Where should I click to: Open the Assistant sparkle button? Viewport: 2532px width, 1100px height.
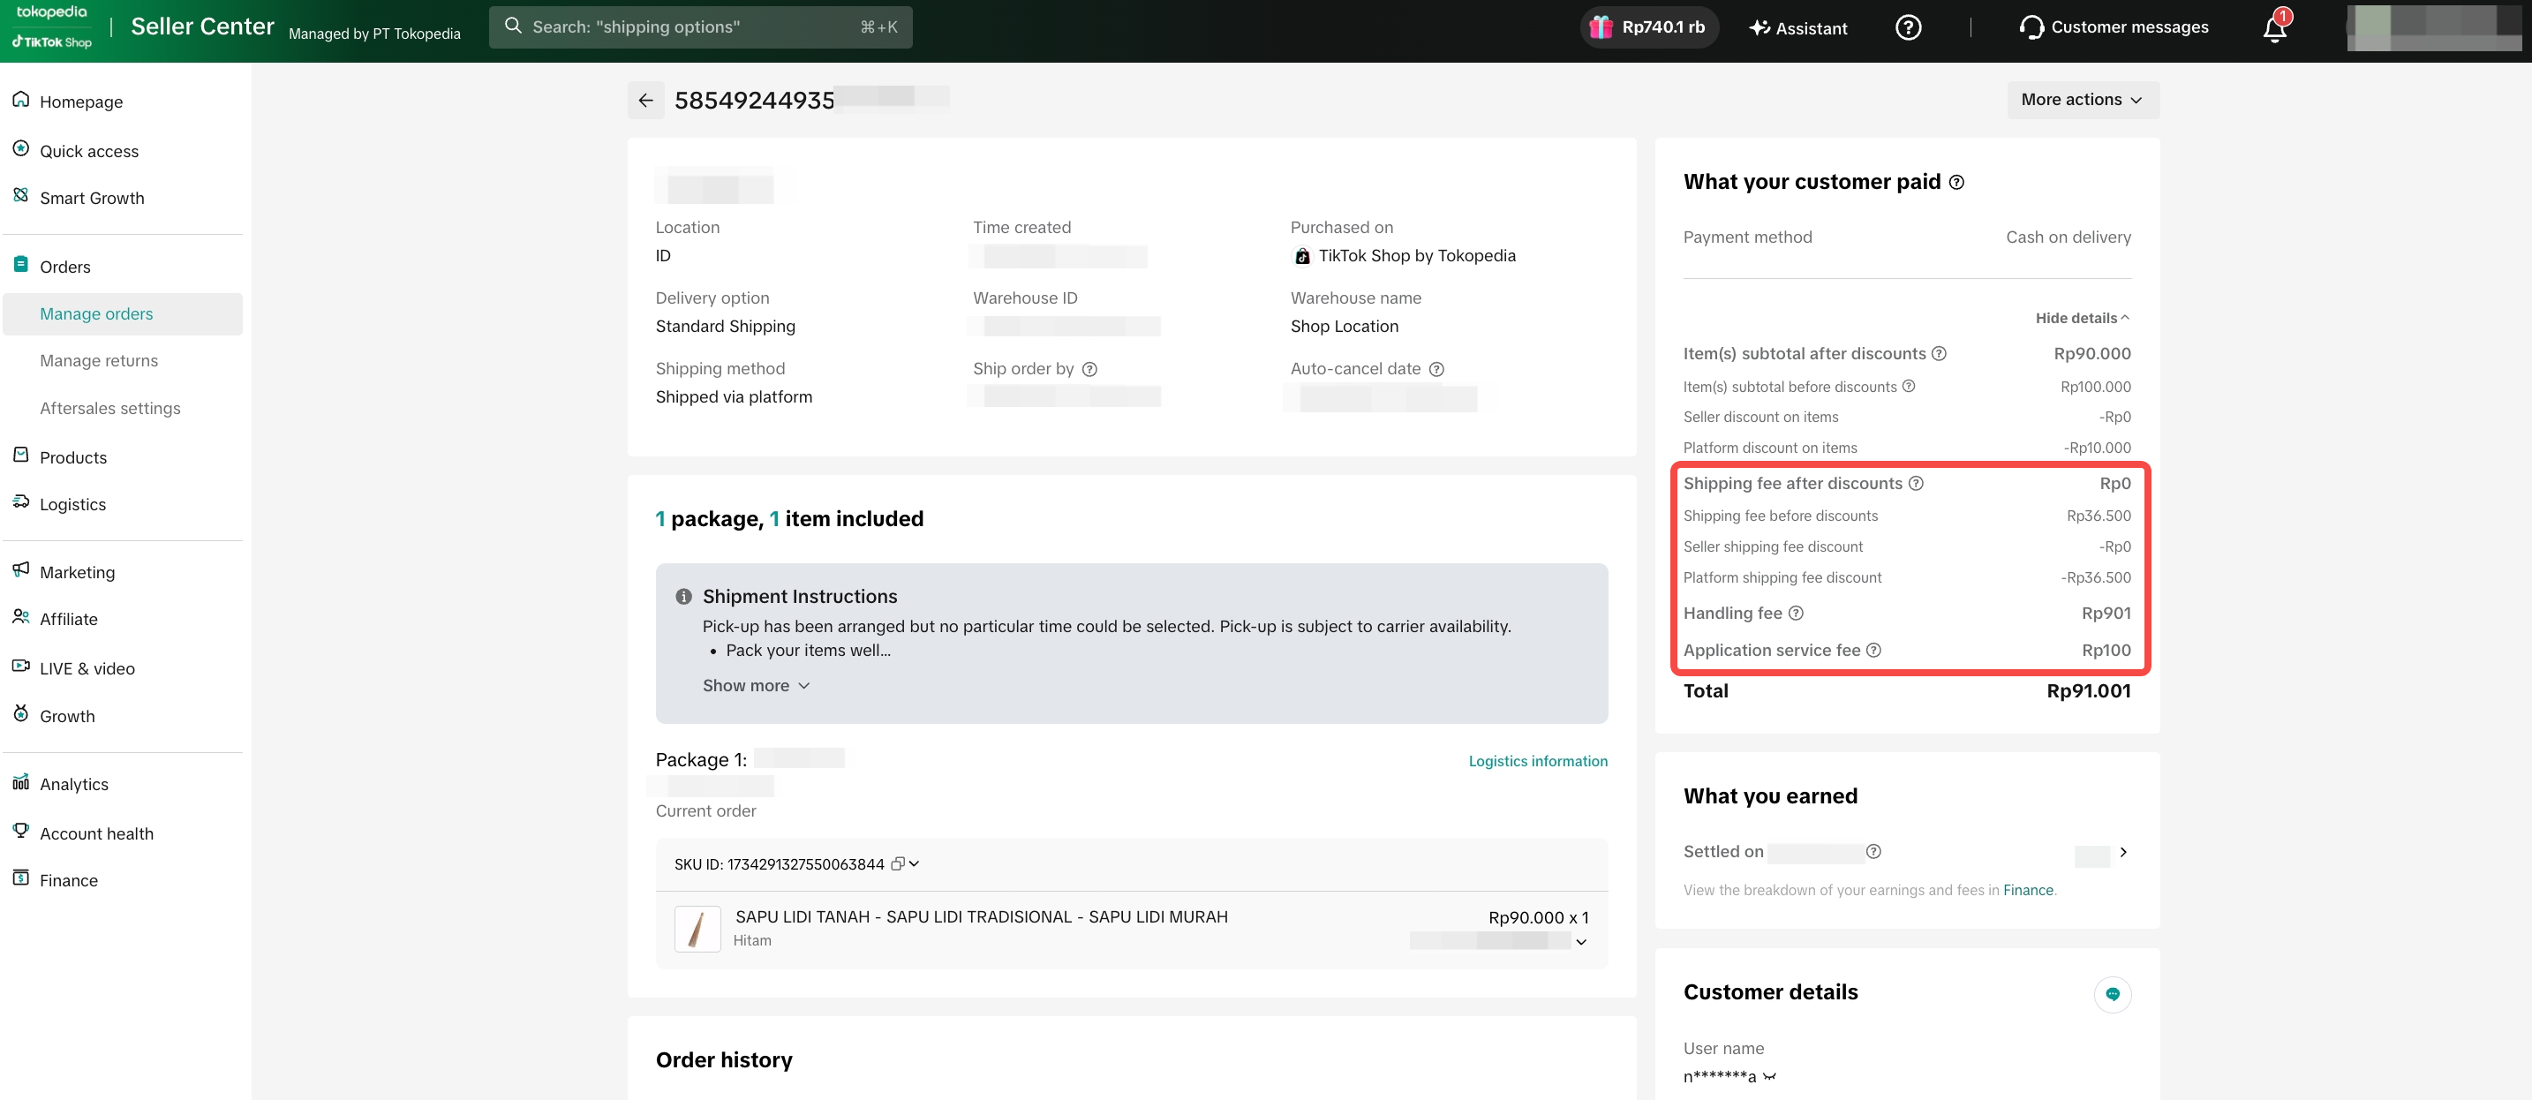click(x=1797, y=27)
